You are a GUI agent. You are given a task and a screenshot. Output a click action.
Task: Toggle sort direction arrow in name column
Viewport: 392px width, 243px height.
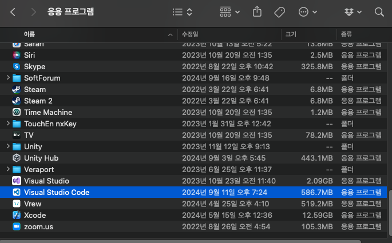171,35
